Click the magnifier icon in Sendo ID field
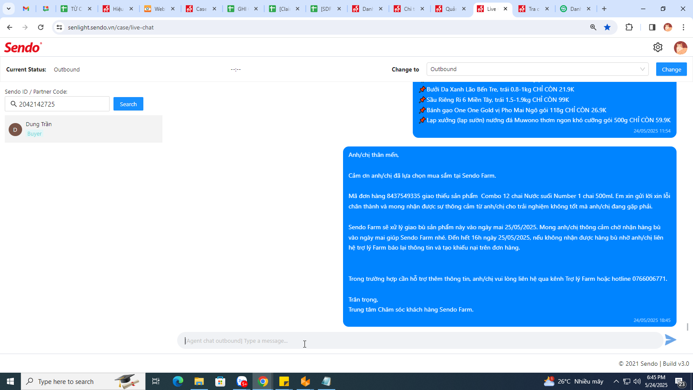This screenshot has width=693, height=390. coord(13,104)
